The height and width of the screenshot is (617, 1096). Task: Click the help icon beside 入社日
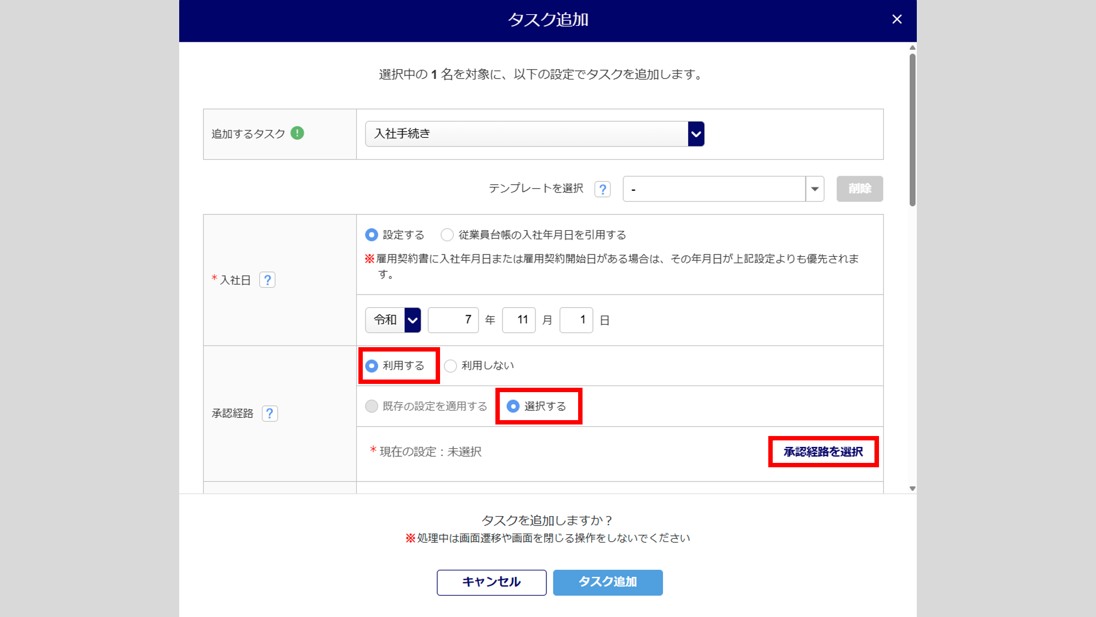point(267,280)
